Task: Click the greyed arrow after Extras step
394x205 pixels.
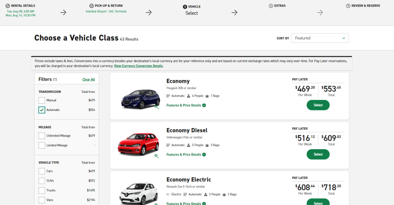Action: click(320, 12)
